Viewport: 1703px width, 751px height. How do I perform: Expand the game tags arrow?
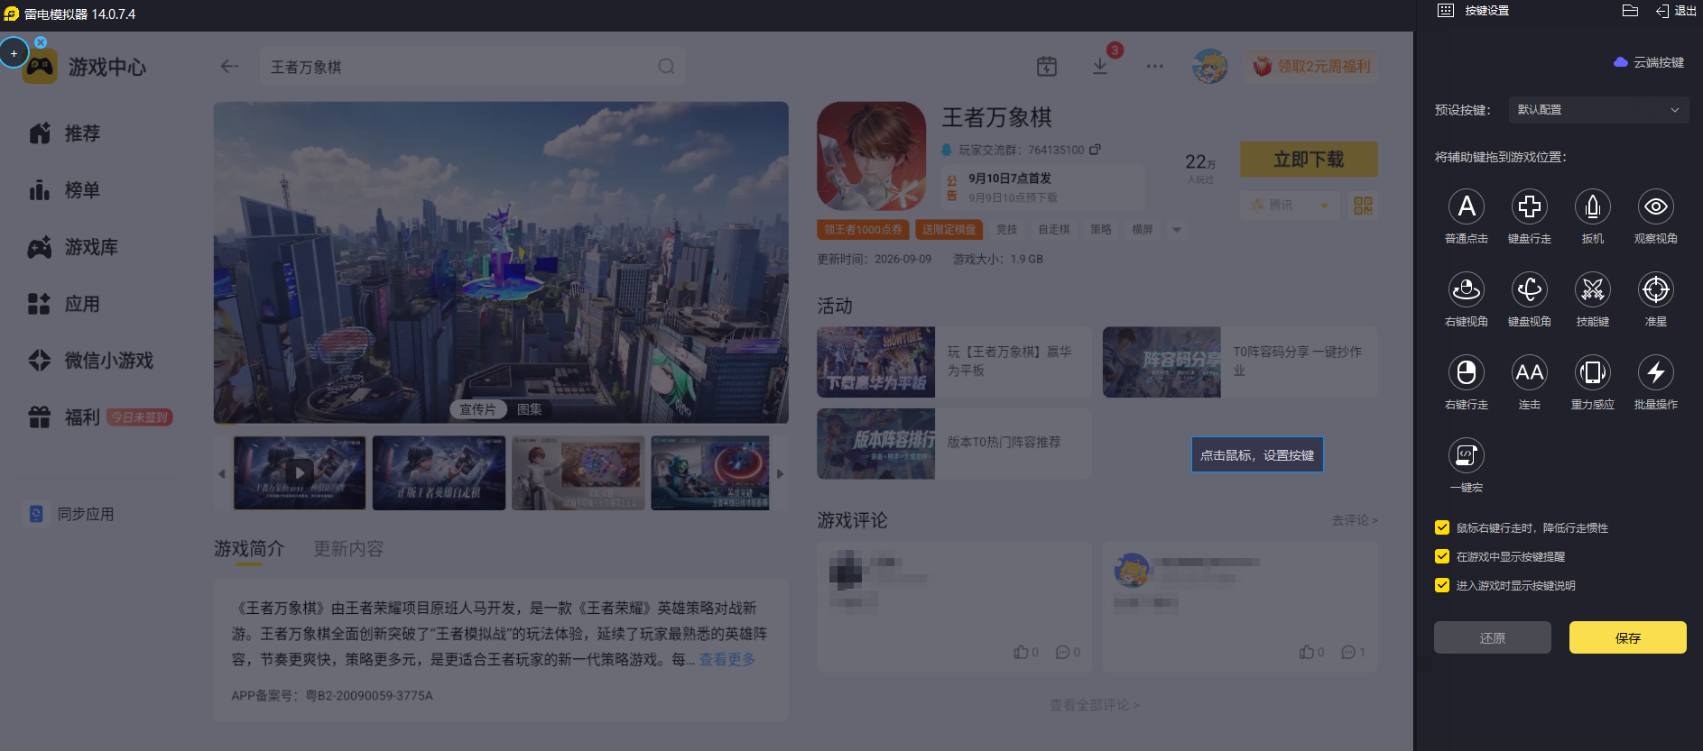click(x=1177, y=230)
